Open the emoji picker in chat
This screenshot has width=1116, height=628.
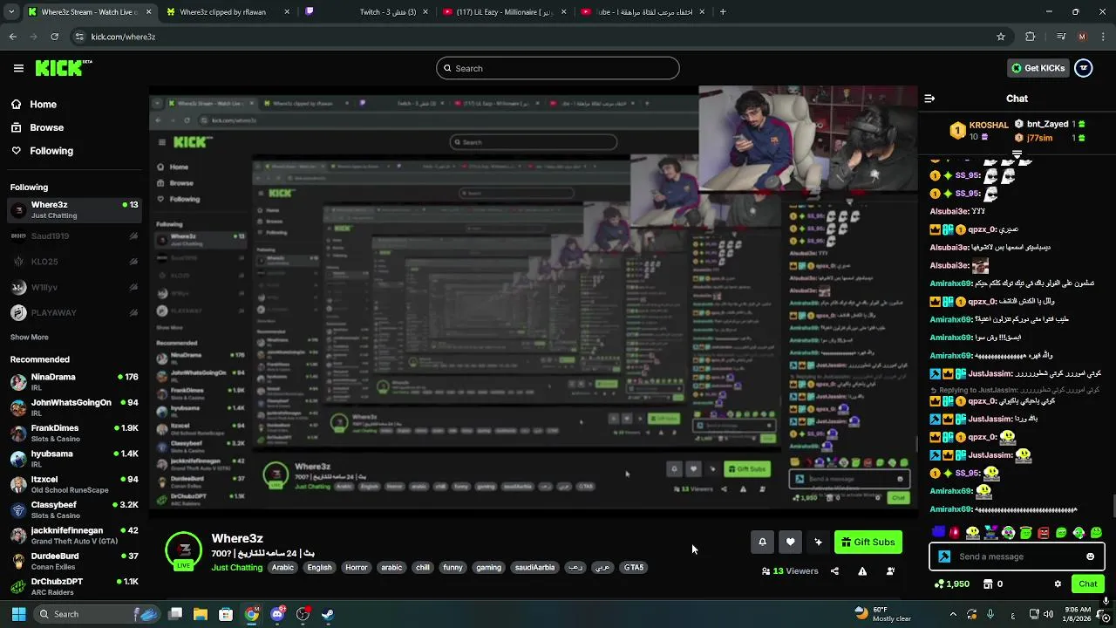1090,556
